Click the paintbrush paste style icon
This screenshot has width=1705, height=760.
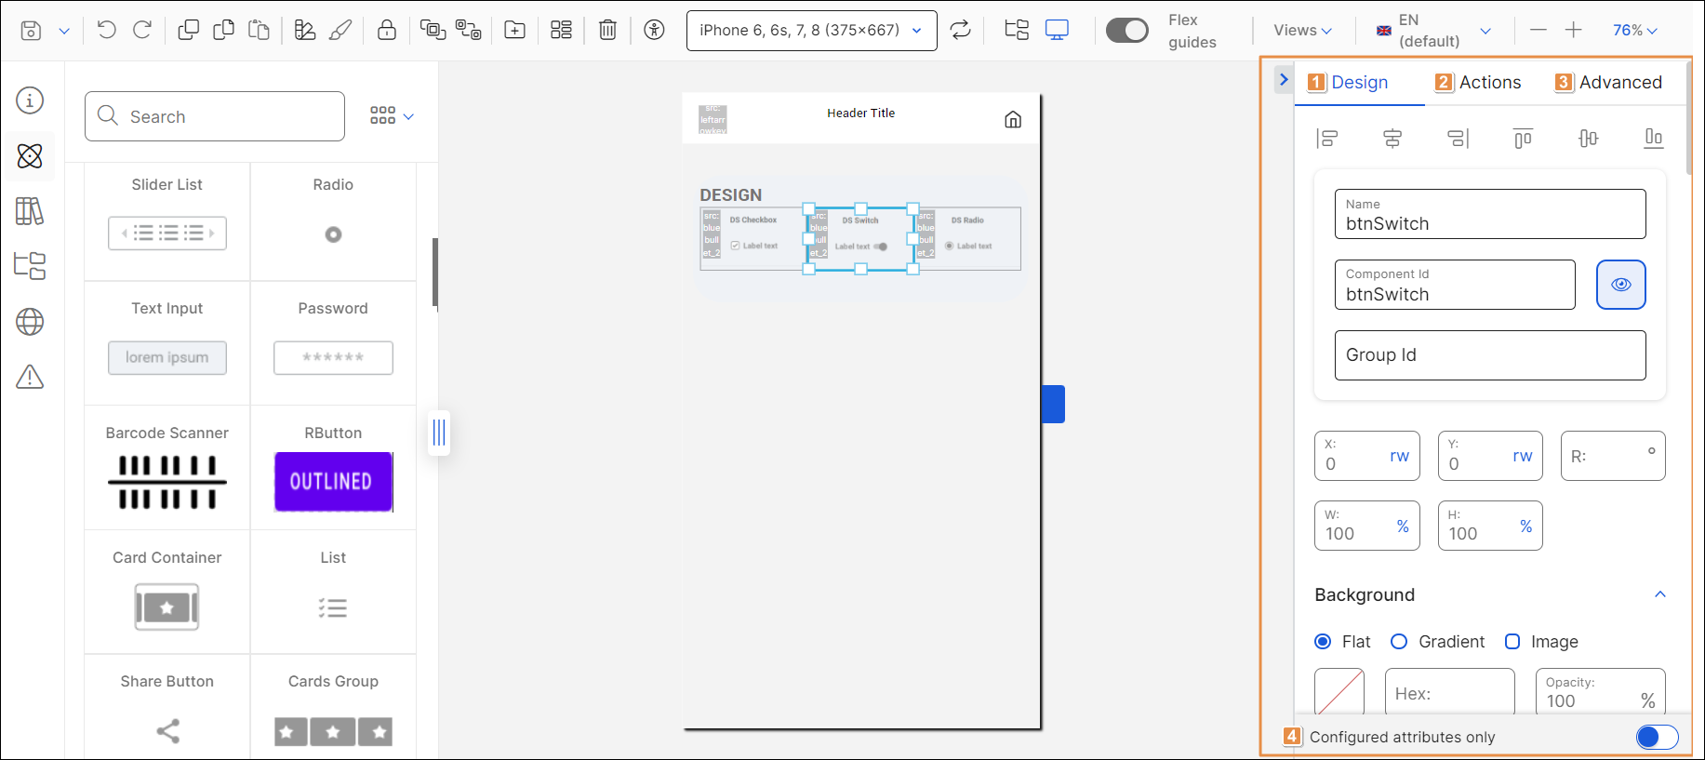[x=340, y=30]
